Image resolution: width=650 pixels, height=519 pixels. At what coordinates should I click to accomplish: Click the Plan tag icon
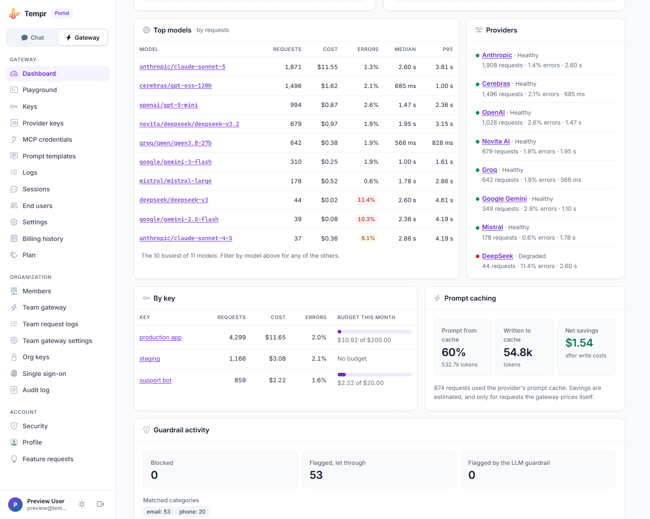point(14,255)
